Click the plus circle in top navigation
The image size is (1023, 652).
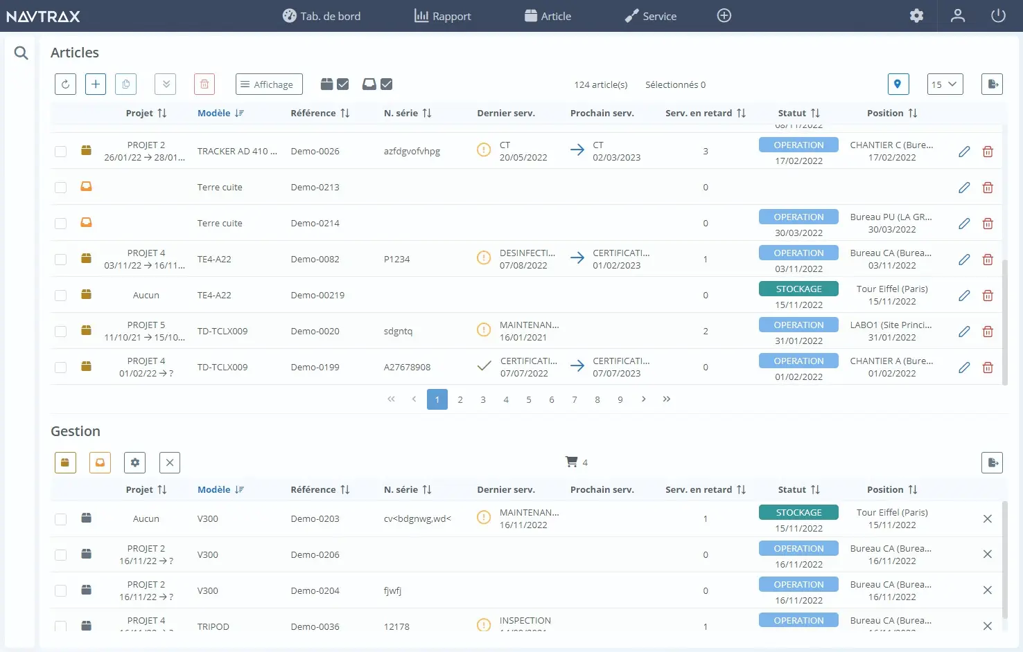724,16
